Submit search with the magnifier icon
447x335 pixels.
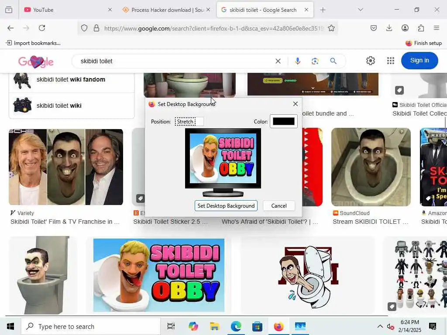333,61
